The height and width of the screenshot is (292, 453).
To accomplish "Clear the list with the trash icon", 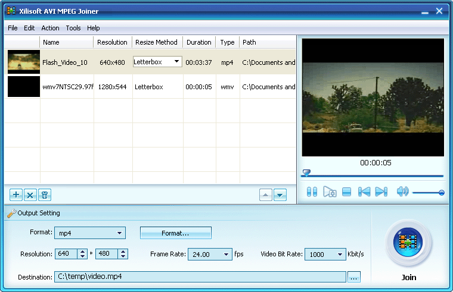I will pos(45,195).
